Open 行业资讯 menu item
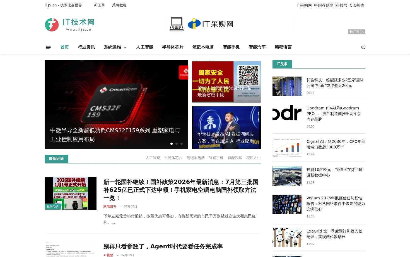Viewport: 410px width, 257px height. 86,47
